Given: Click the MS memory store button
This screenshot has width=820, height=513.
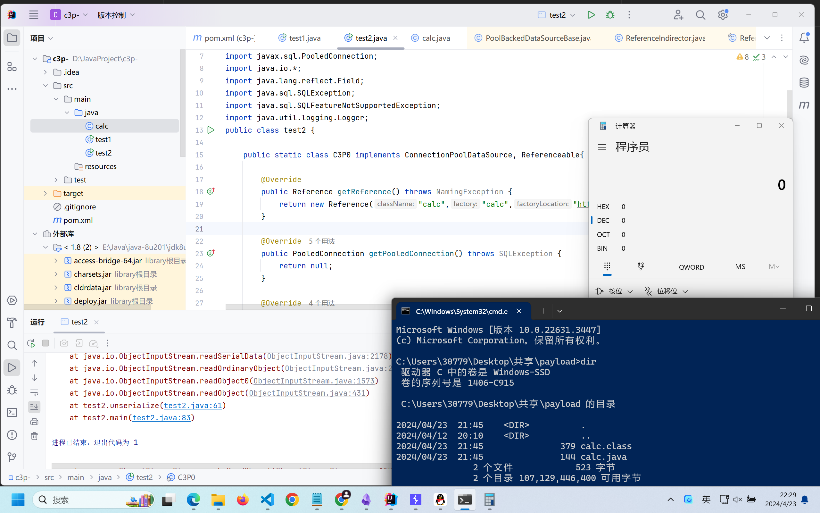Looking at the screenshot, I should tap(740, 267).
